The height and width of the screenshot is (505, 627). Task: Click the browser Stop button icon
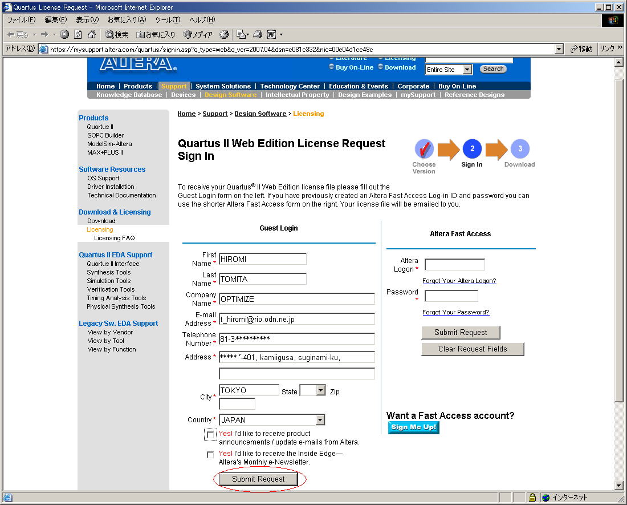click(64, 35)
